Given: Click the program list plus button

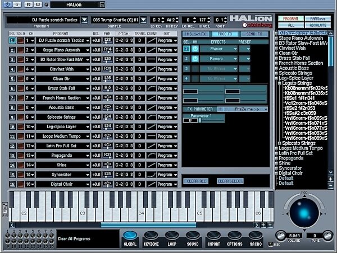Looking at the screenshot, I should 331,179.
